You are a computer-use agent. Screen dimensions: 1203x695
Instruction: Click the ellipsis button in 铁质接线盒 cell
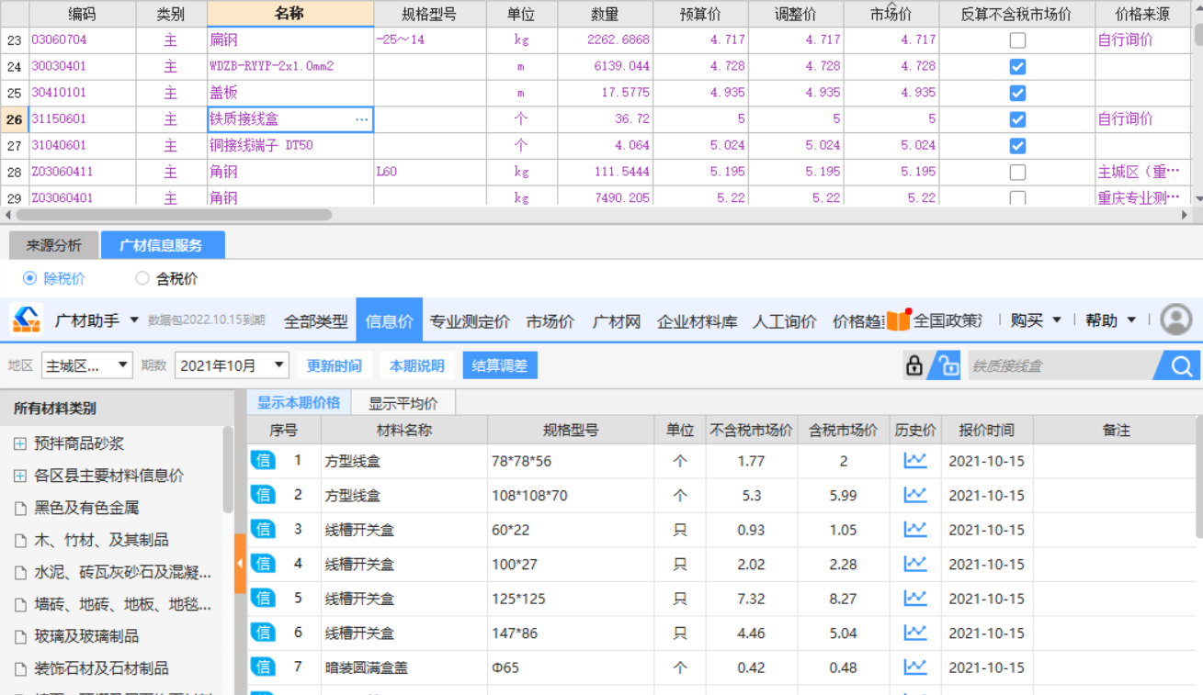pyautogui.click(x=362, y=119)
